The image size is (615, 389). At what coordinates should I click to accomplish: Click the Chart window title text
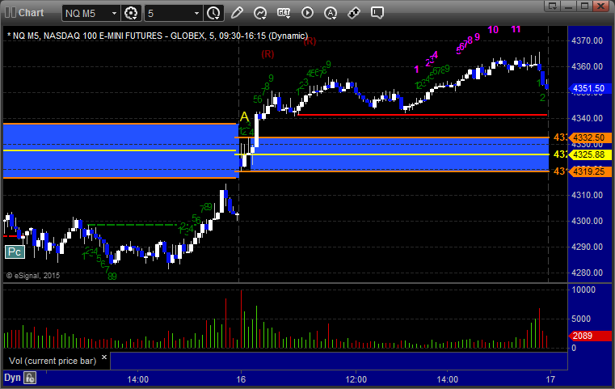31,13
